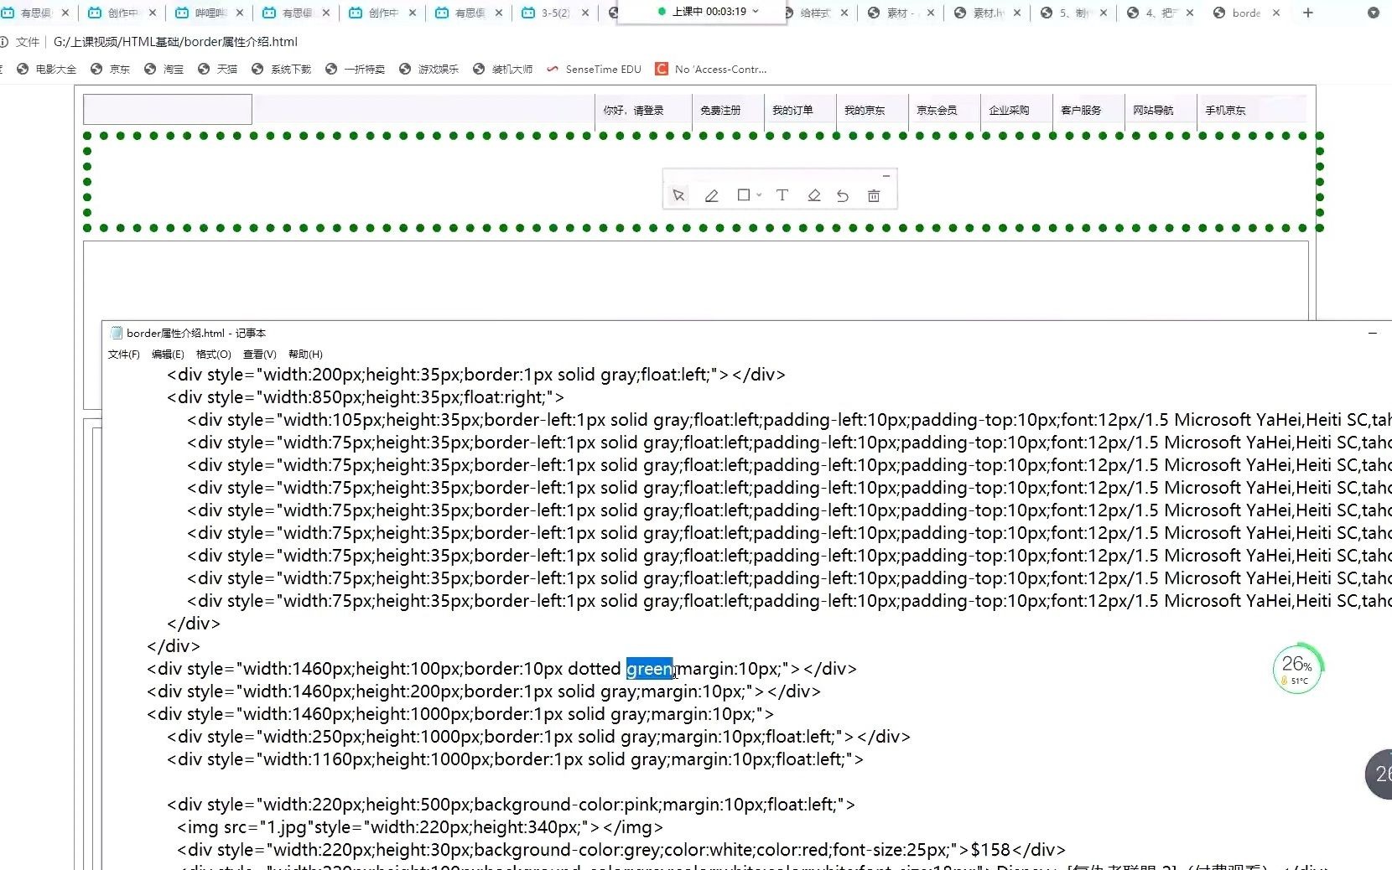Click 网站导航 in page header
This screenshot has width=1392, height=870.
pyautogui.click(x=1153, y=111)
